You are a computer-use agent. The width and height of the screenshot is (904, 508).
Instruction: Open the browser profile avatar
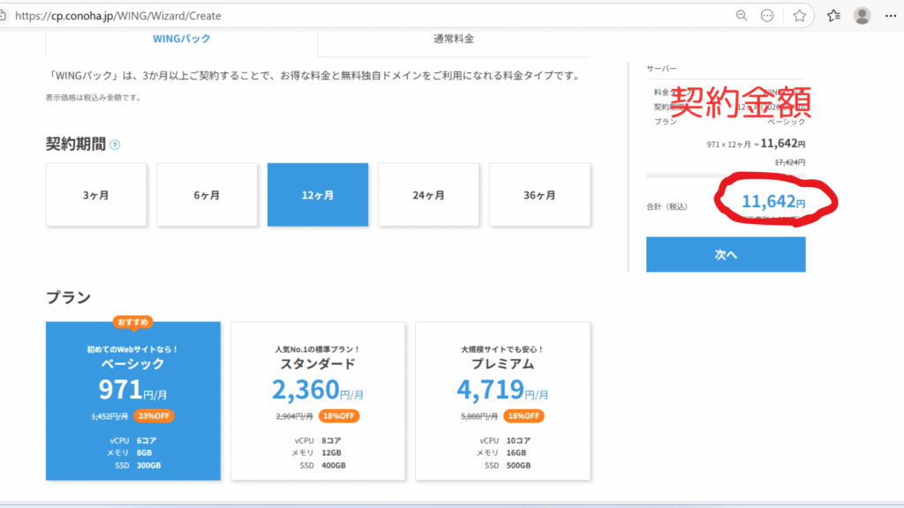tap(862, 16)
